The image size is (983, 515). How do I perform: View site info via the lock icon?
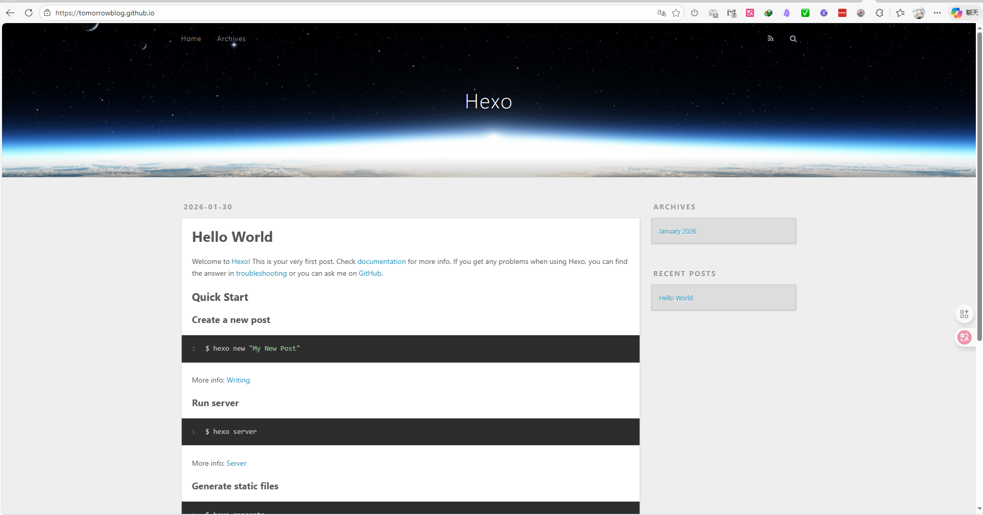tap(47, 13)
